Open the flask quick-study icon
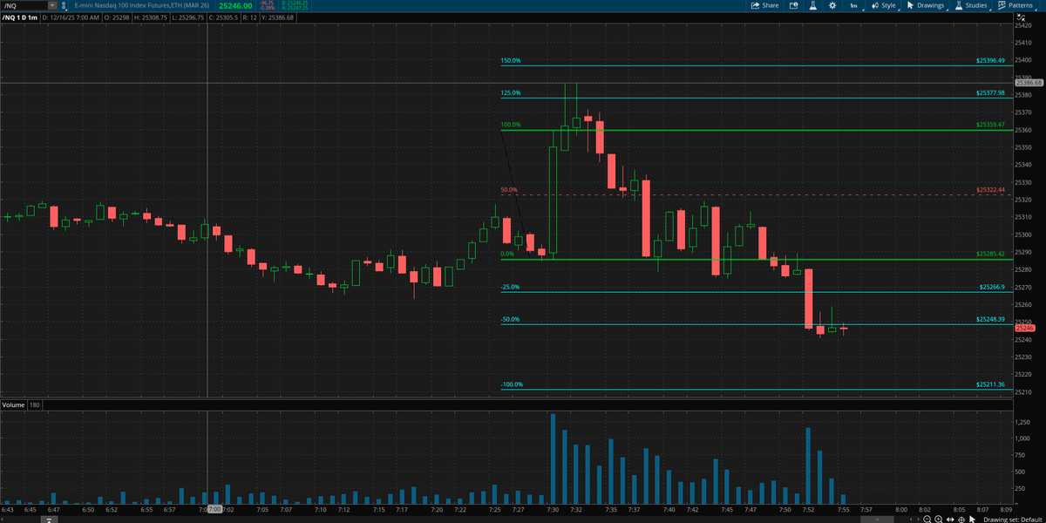This screenshot has width=1046, height=523. tap(813, 5)
